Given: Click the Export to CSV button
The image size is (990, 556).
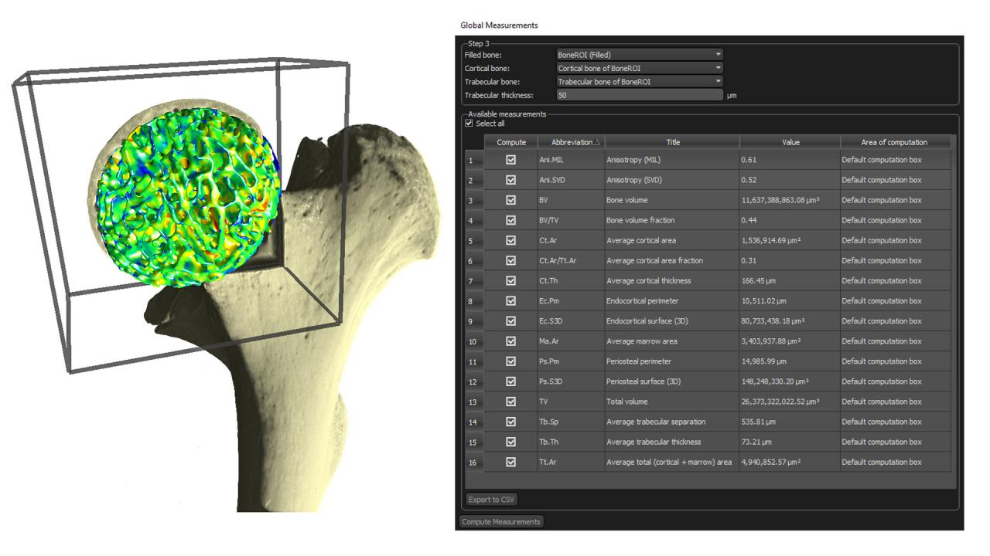Looking at the screenshot, I should tap(490, 500).
